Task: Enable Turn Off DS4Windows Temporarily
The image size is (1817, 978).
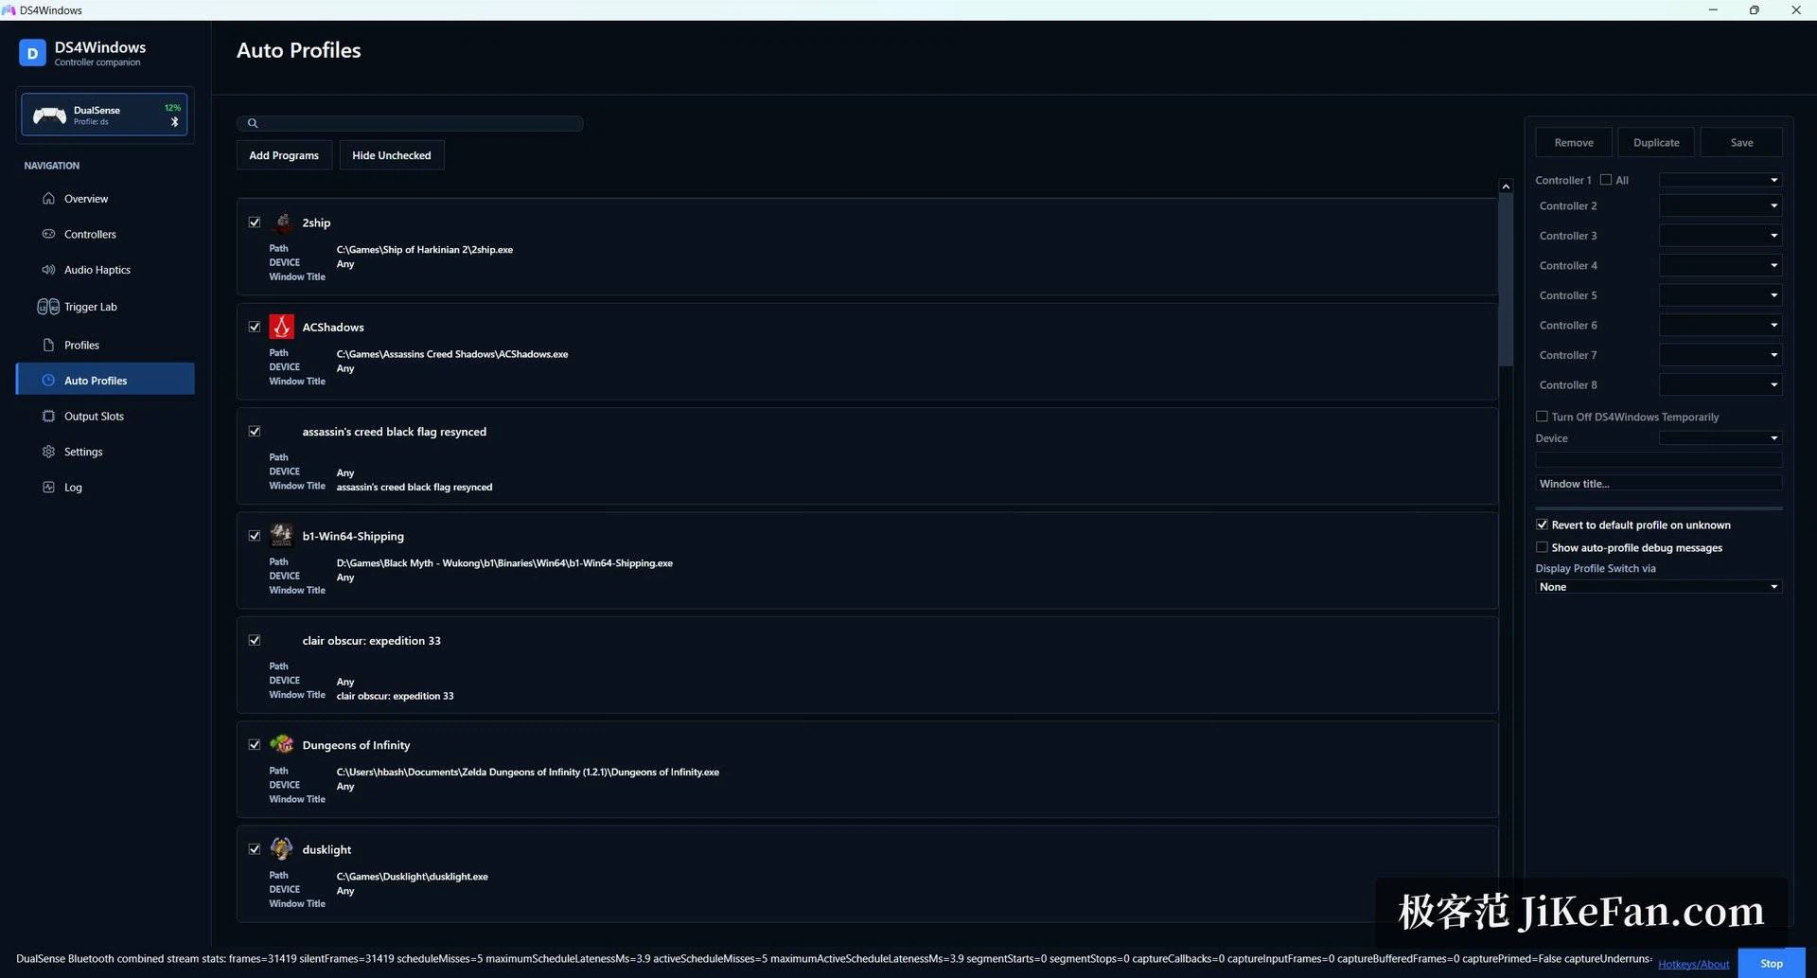Action: click(1542, 417)
